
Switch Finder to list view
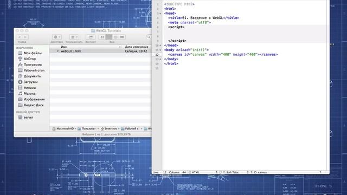pyautogui.click(x=108, y=37)
